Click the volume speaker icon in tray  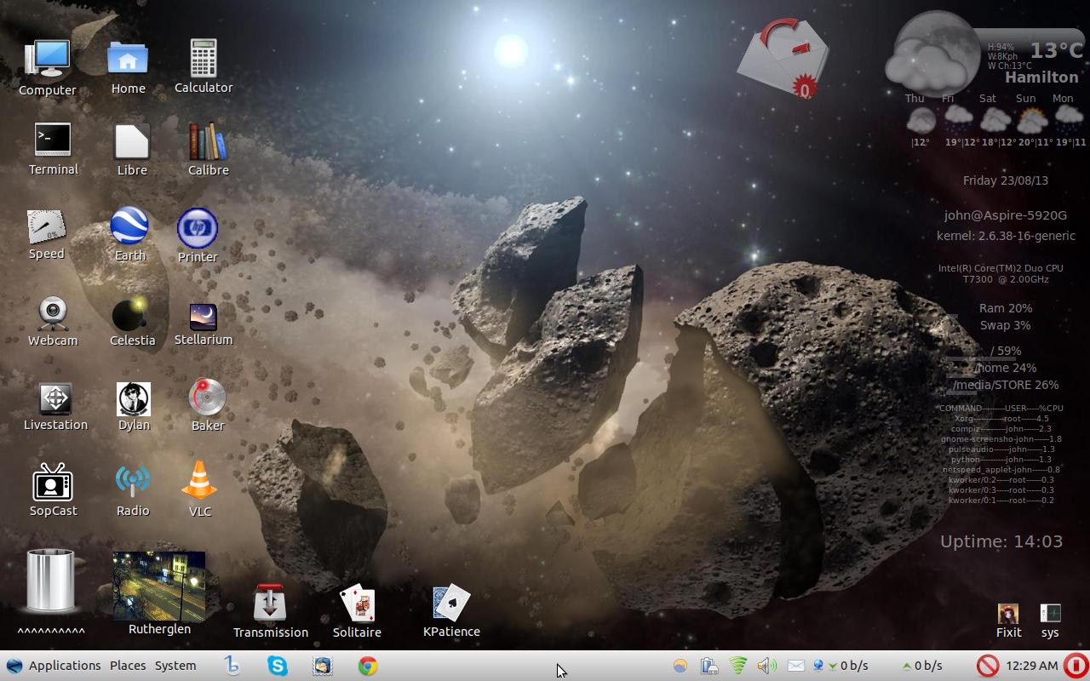[x=766, y=666]
